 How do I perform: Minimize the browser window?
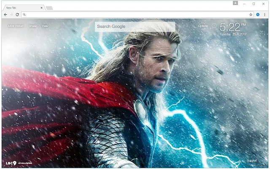pyautogui.click(x=244, y=4)
